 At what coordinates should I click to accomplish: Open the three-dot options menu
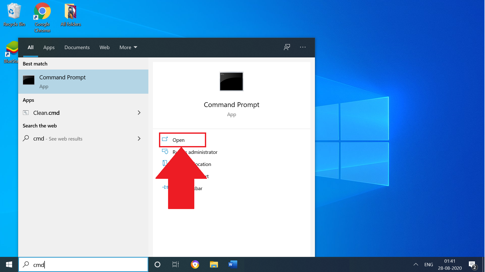pyautogui.click(x=303, y=47)
